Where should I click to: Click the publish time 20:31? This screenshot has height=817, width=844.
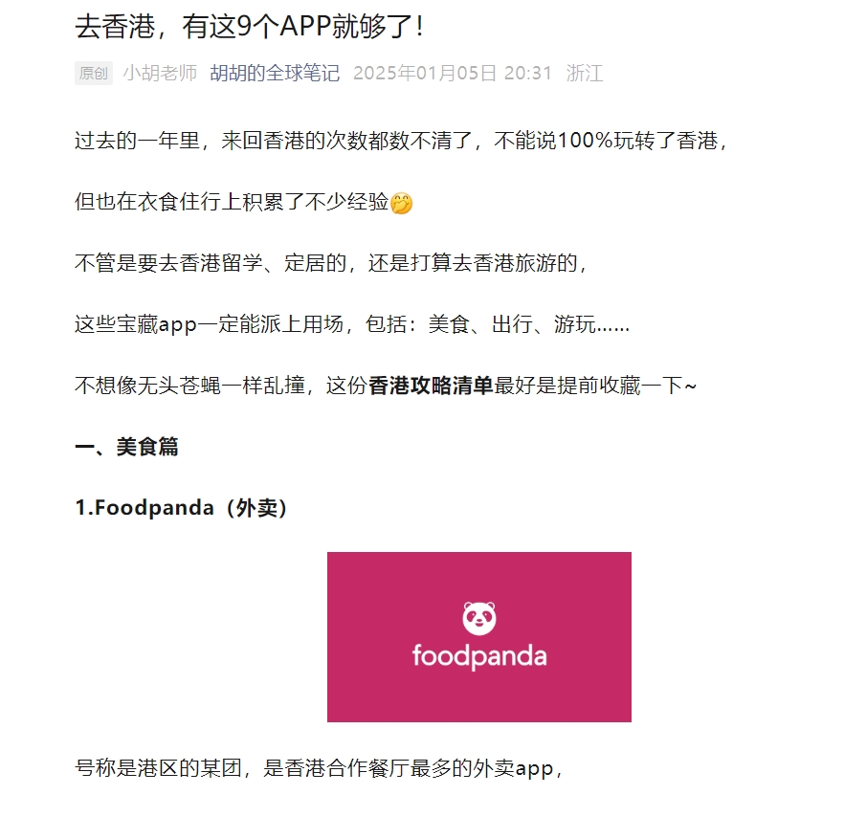528,73
